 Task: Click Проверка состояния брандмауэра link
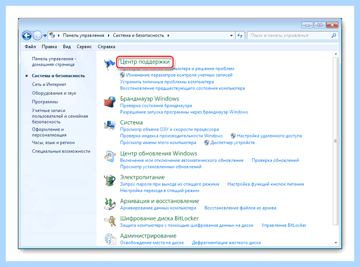point(156,106)
